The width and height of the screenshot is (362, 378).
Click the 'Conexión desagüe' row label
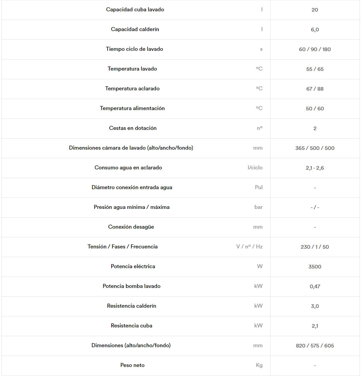point(131,227)
